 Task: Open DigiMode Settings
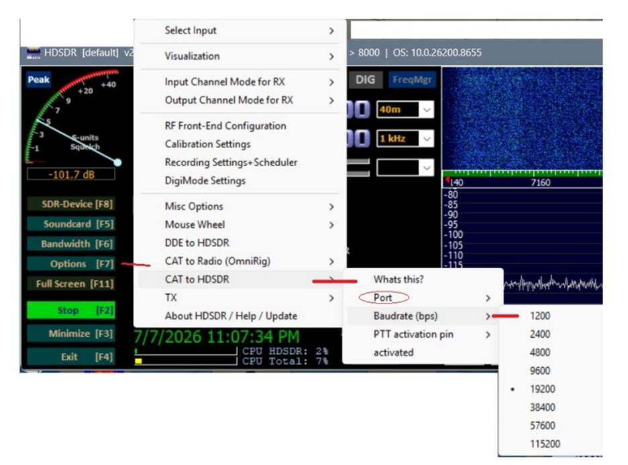click(240, 181)
